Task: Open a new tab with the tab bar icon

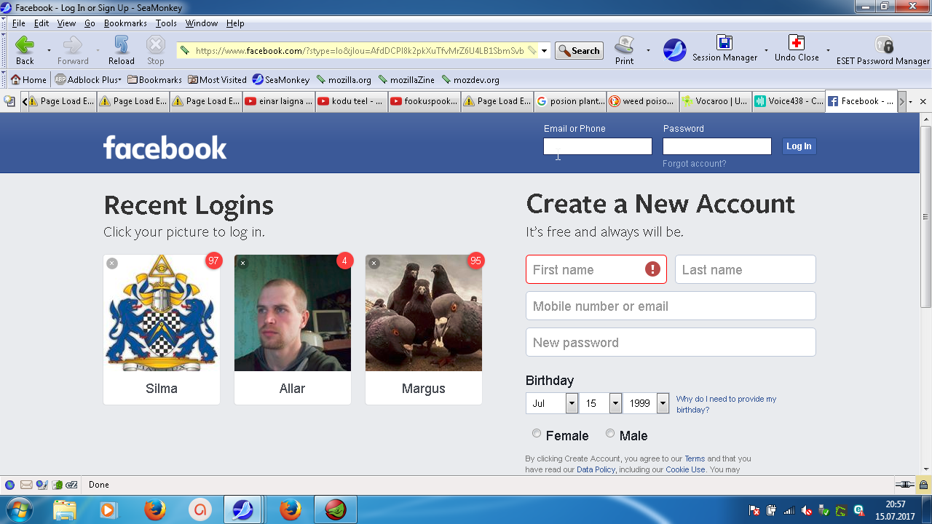Action: pos(9,101)
